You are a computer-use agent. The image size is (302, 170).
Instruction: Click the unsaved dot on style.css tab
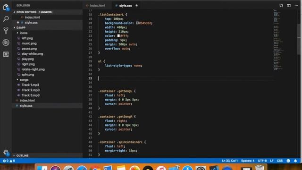[x=136, y=6]
